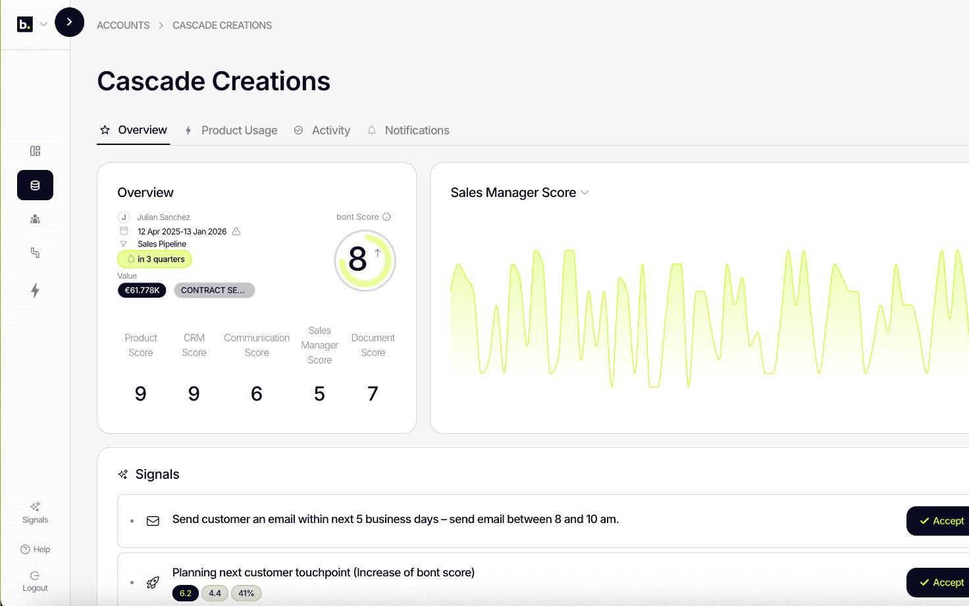Select the database Accounts icon in sidebar

click(x=35, y=185)
